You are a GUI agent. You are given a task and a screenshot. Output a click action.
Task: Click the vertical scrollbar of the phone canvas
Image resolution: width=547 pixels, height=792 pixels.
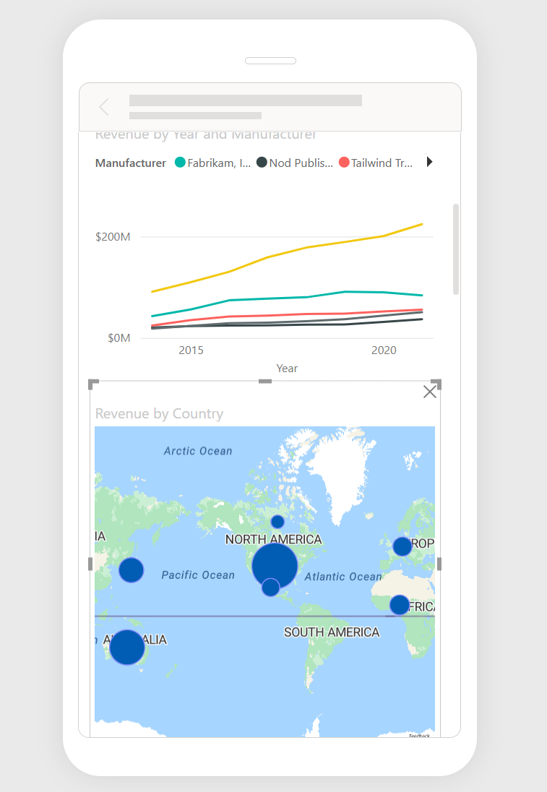pyautogui.click(x=455, y=249)
